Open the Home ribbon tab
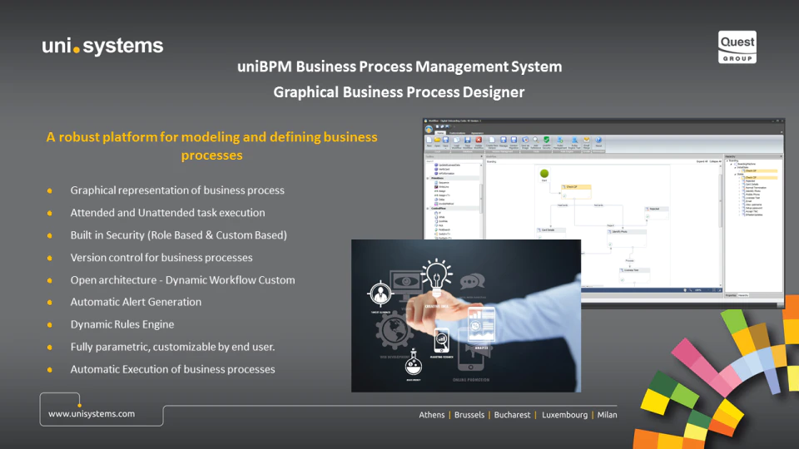 pyautogui.click(x=440, y=133)
